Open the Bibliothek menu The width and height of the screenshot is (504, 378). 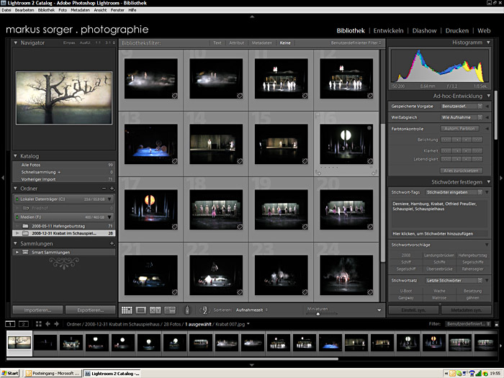[46, 10]
